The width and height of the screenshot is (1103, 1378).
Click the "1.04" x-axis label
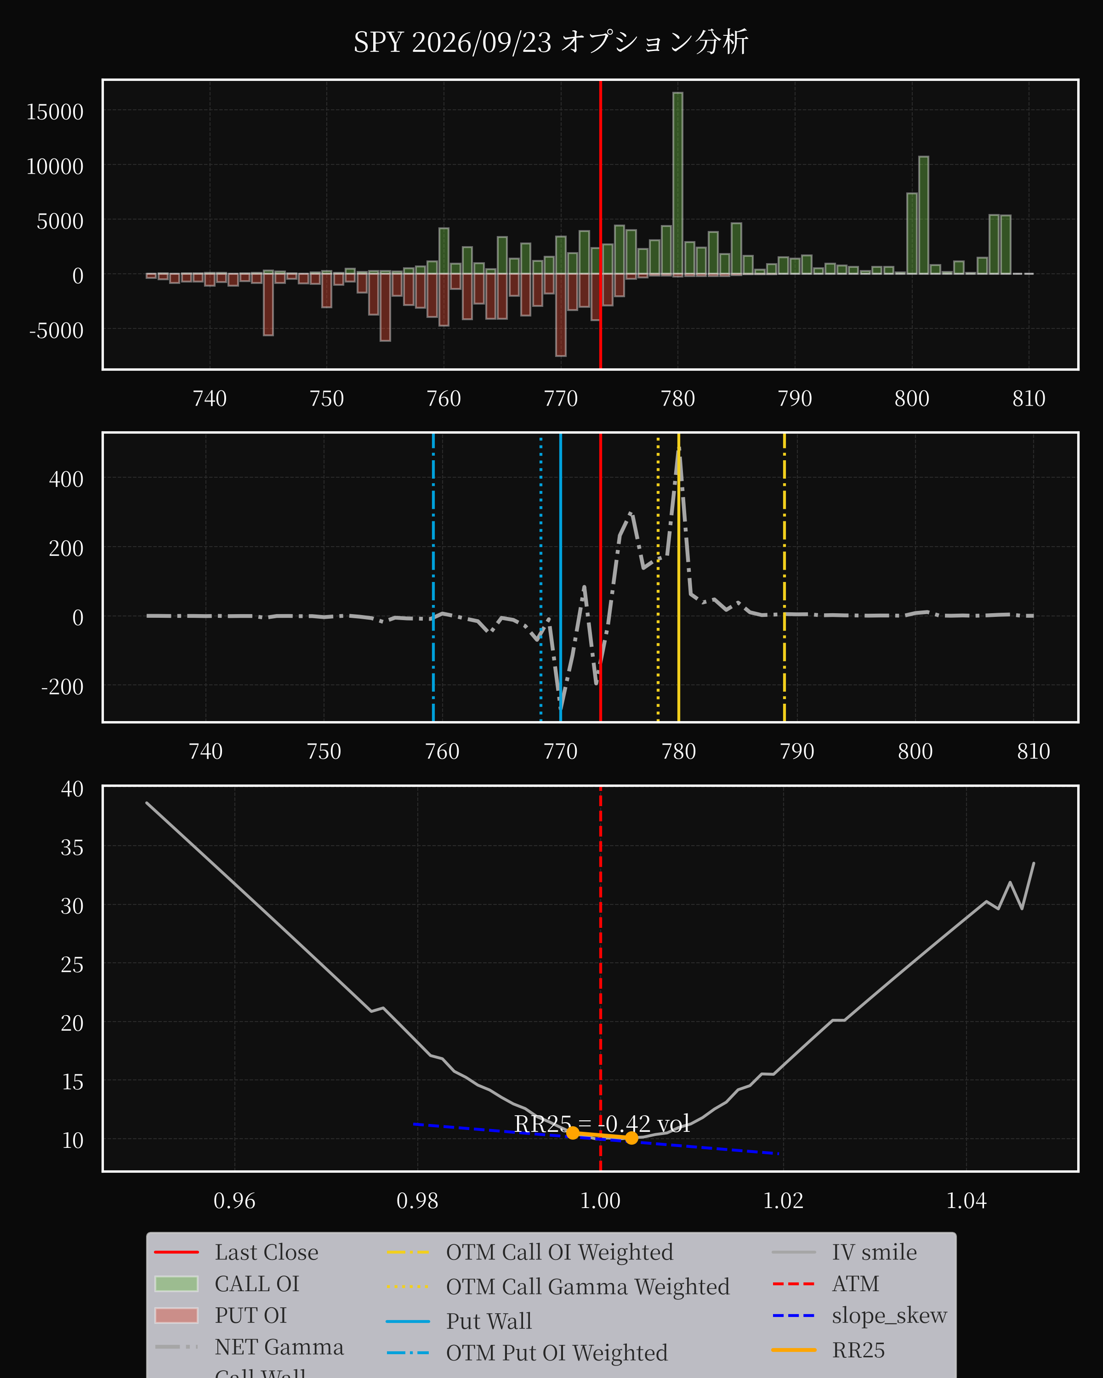click(x=966, y=1201)
